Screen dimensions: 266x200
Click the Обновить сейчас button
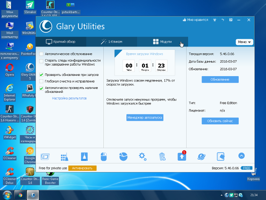click(220, 121)
